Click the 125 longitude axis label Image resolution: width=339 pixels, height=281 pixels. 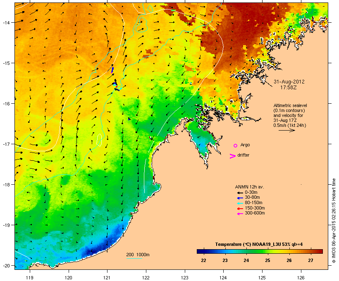[x=262, y=278]
